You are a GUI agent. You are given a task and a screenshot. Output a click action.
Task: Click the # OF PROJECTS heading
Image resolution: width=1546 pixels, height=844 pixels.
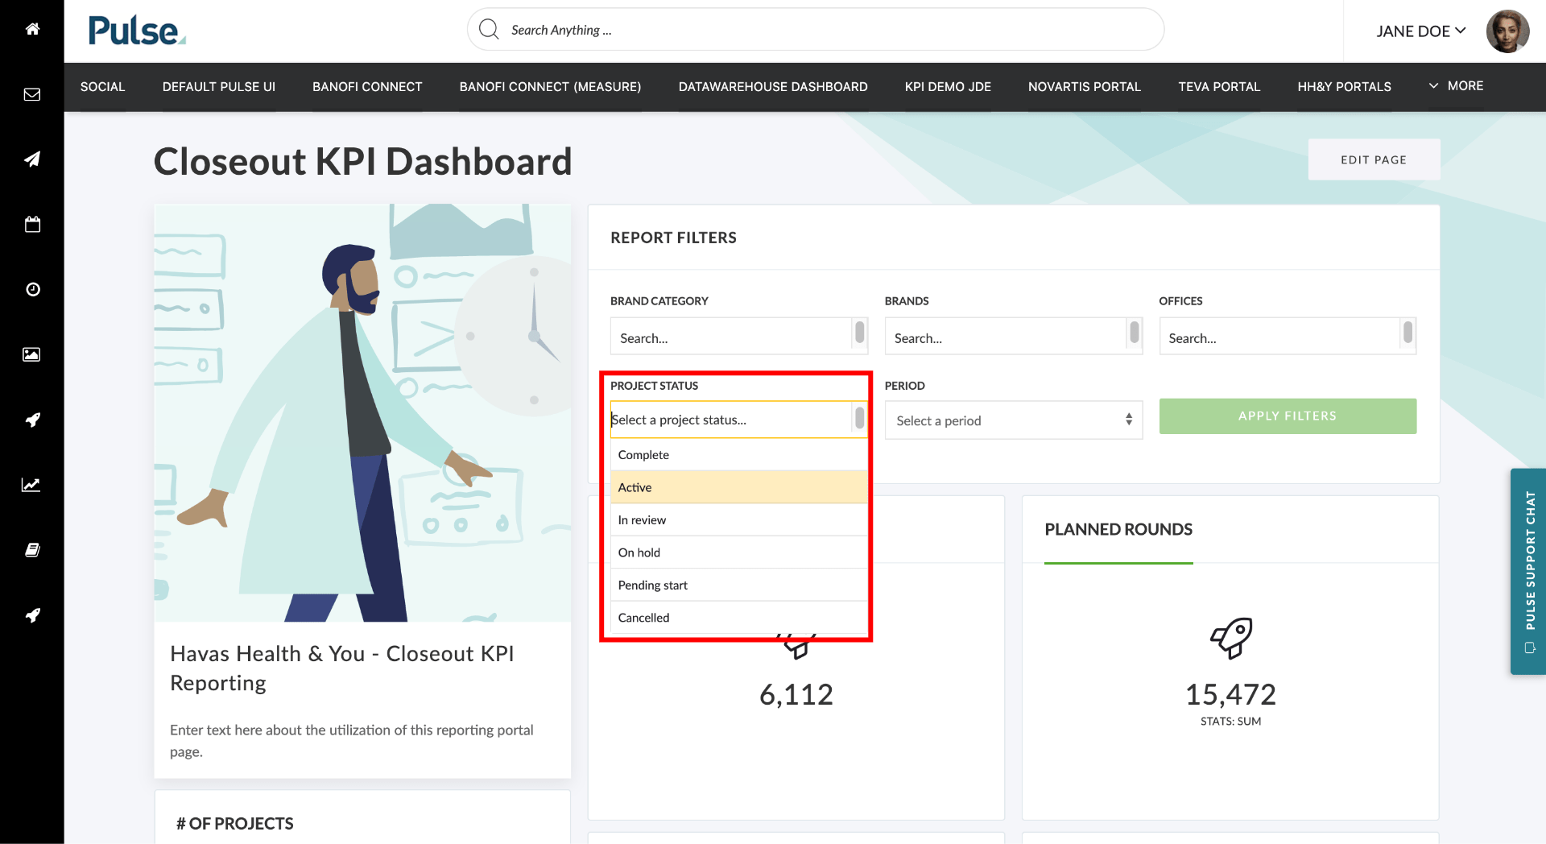[x=235, y=823]
